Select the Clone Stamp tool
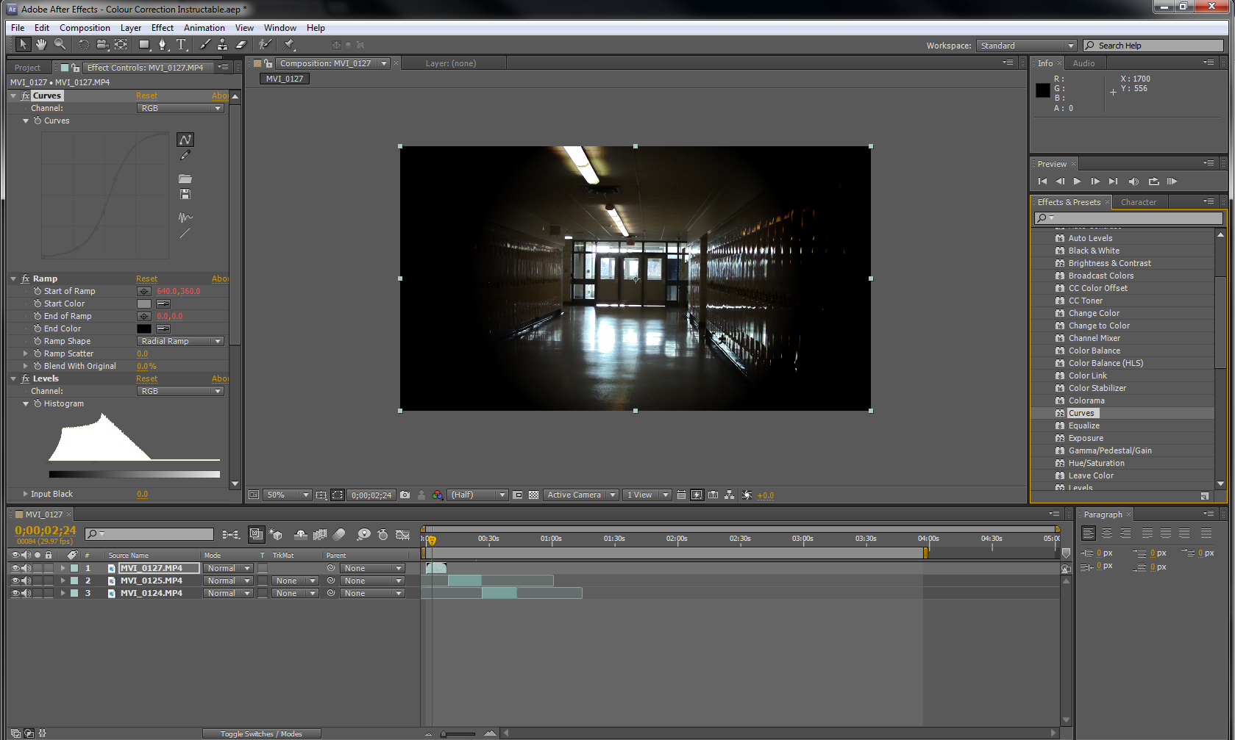The height and width of the screenshot is (740, 1235). coord(222,45)
